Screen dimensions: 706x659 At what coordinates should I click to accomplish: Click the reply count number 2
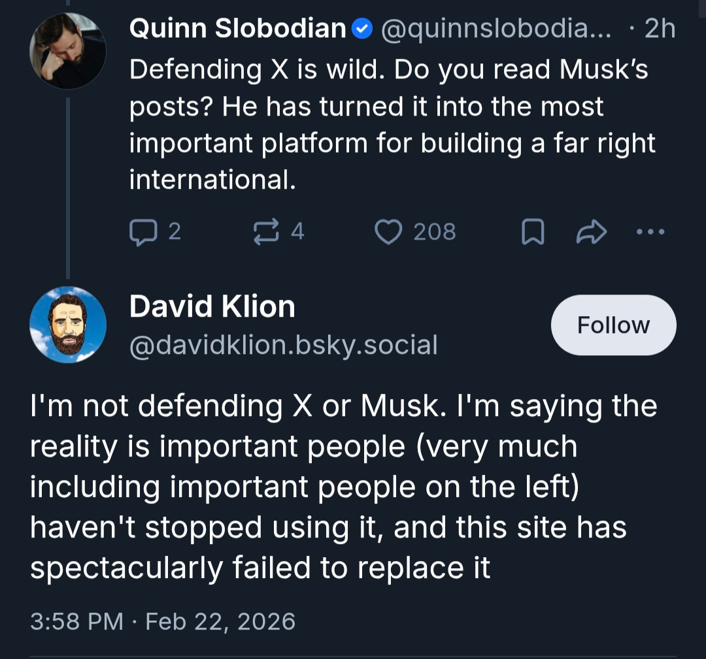174,232
